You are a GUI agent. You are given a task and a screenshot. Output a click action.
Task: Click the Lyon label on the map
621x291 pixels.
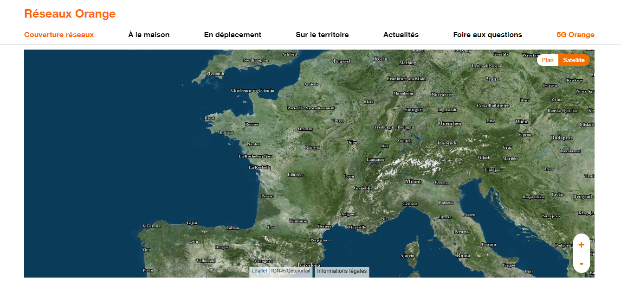point(349,177)
